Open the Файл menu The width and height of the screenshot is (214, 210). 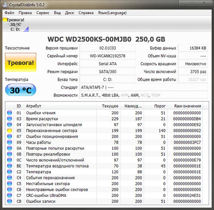click(x=9, y=13)
